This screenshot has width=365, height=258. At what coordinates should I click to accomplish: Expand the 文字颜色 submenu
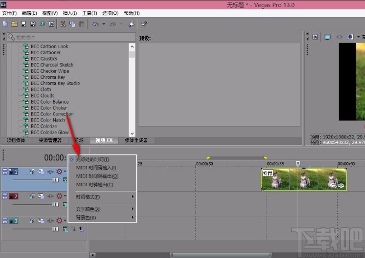click(102, 209)
